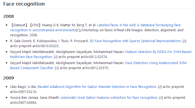The height and width of the screenshot is (108, 195).
Task: Click the "Face recognition" section heading
Action: tap(24, 4)
